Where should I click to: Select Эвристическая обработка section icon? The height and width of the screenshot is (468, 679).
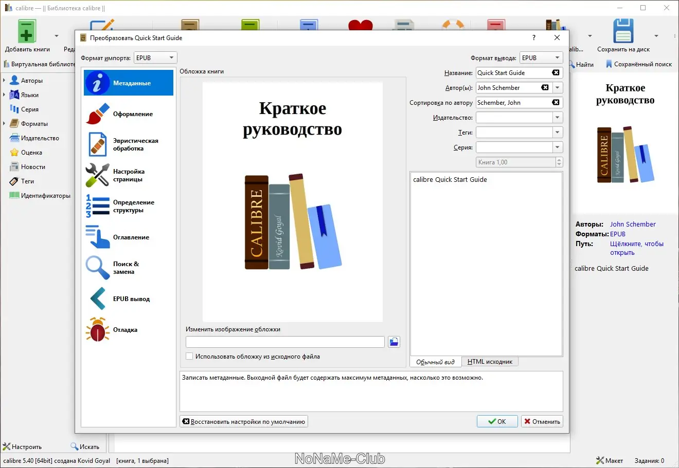[98, 144]
